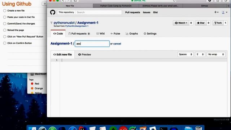
Task: Open Terminal from the Dock
Action: point(164,128)
